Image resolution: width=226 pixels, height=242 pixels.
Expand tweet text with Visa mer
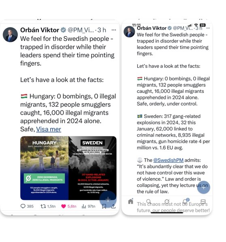[49, 129]
